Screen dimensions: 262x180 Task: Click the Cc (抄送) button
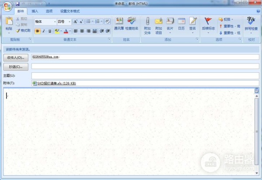tap(16, 66)
